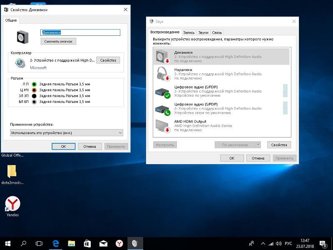
Task: Open Yandex browser from the taskbar
Action: [x=119, y=244]
